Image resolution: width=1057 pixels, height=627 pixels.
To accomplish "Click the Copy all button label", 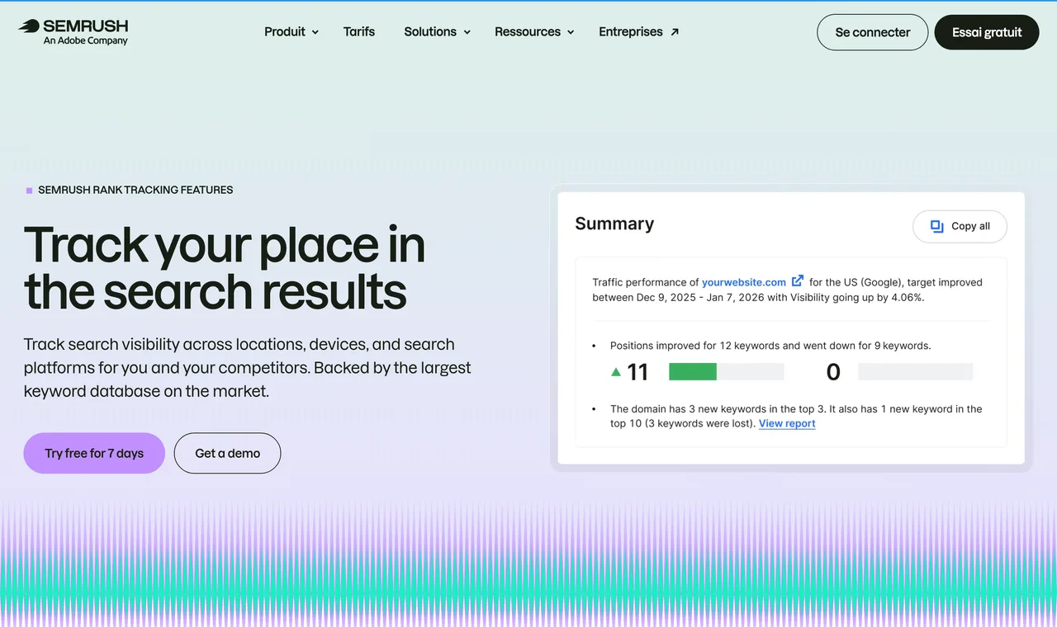I will pyautogui.click(x=970, y=226).
